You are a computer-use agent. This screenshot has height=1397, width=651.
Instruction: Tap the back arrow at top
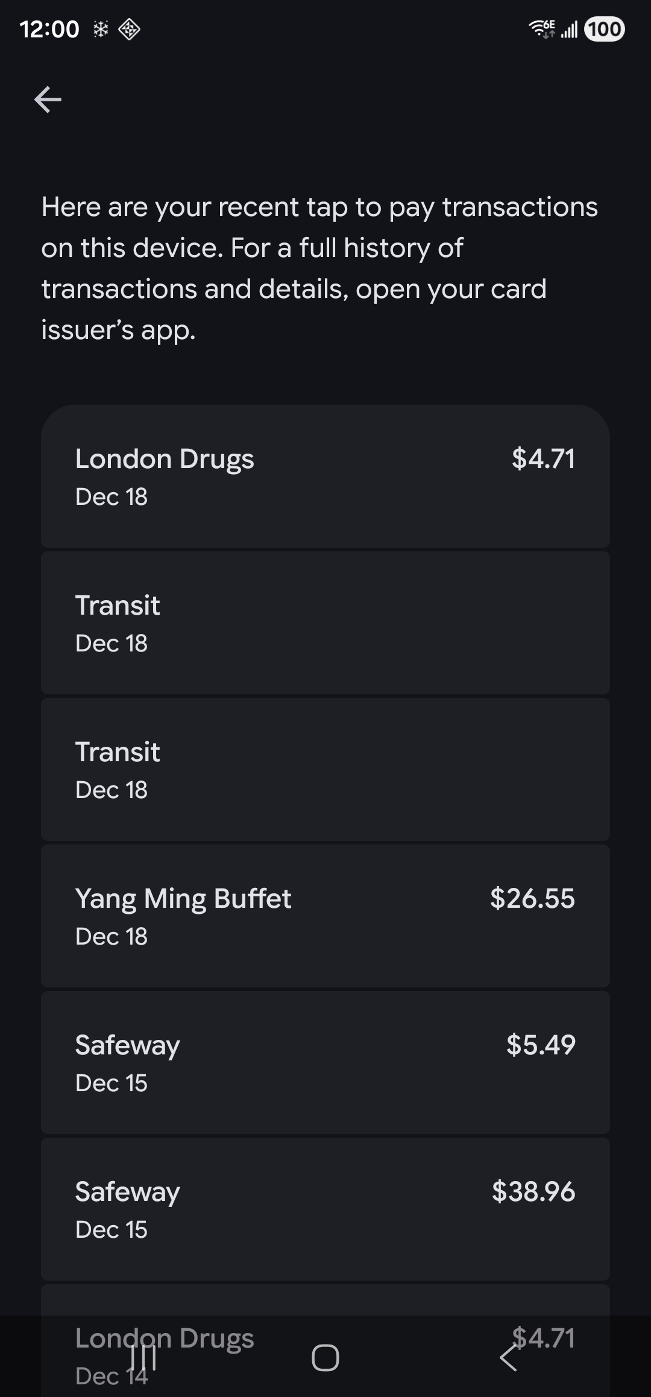tap(48, 100)
